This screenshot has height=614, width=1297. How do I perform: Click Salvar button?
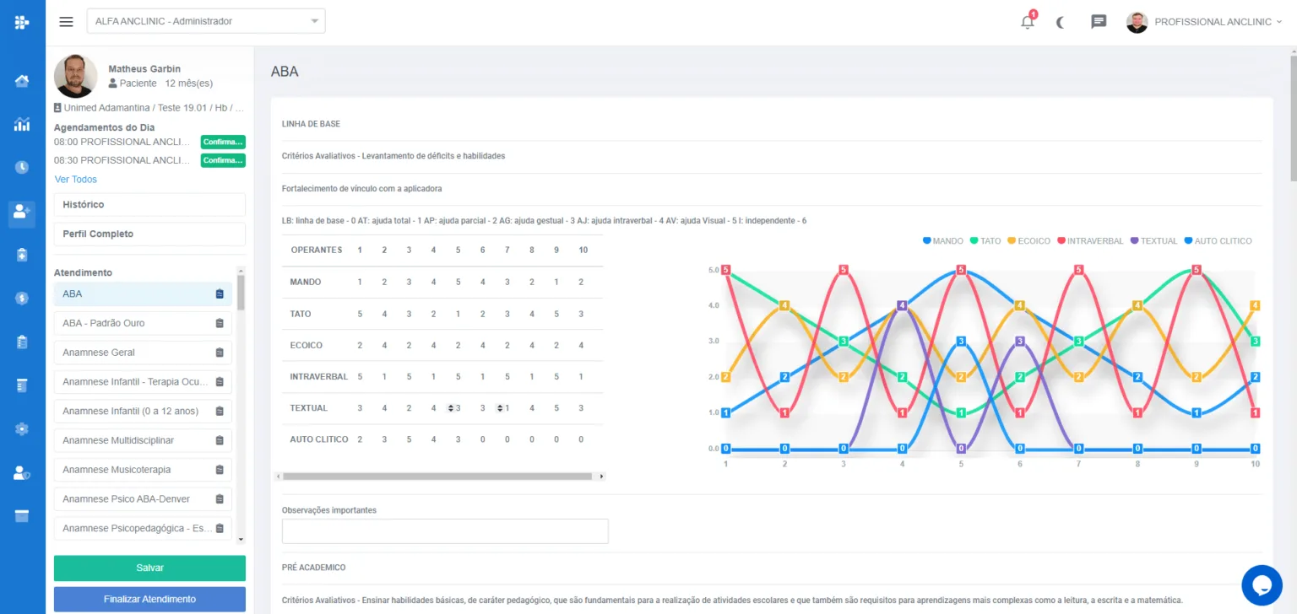click(149, 568)
